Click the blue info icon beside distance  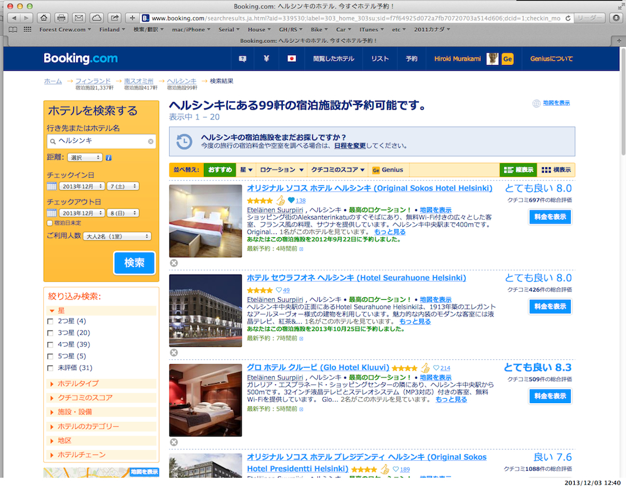108,158
